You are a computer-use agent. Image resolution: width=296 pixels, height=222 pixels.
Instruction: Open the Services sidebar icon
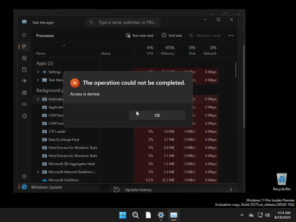[24, 116]
